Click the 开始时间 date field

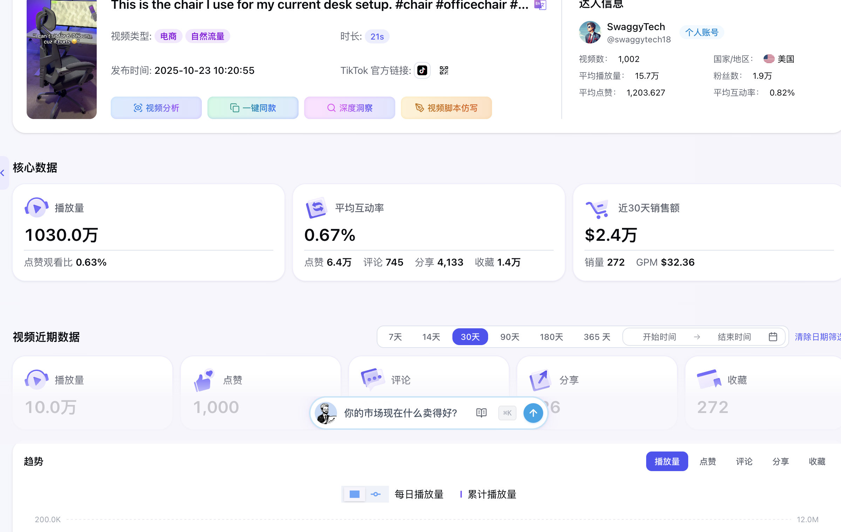(659, 337)
